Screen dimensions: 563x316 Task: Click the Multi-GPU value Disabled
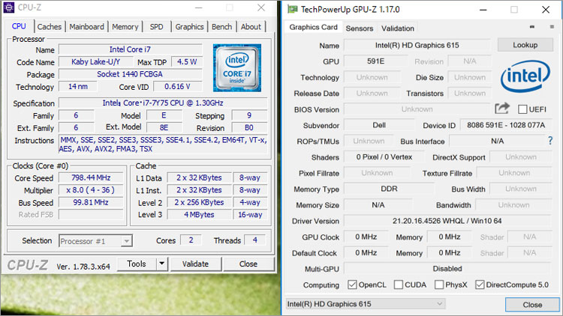[x=447, y=269]
